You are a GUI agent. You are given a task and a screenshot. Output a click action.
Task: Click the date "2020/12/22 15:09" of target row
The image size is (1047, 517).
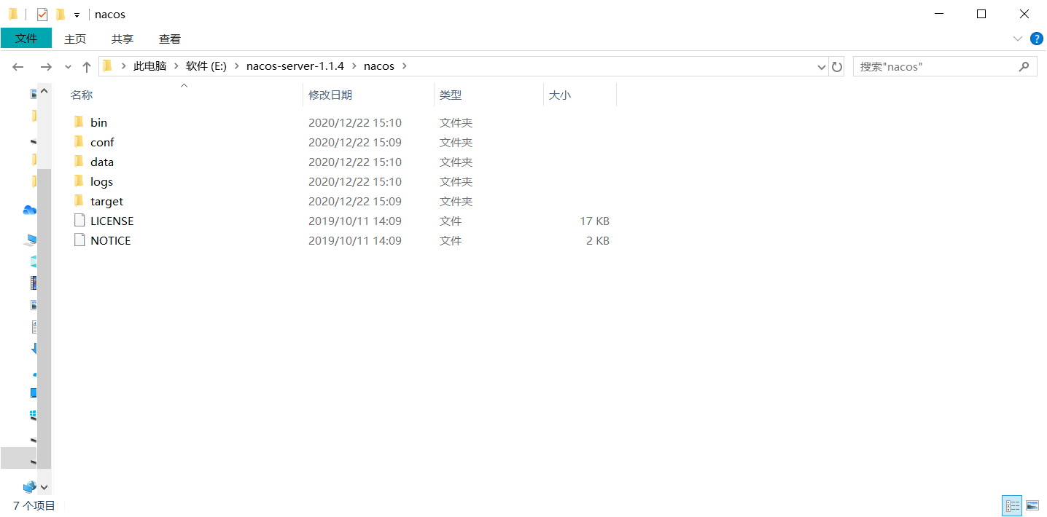coord(355,201)
